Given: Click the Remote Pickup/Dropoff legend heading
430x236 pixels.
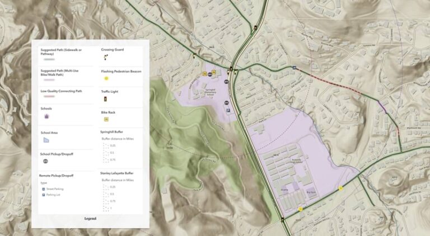Looking at the screenshot, I should pyautogui.click(x=56, y=176).
